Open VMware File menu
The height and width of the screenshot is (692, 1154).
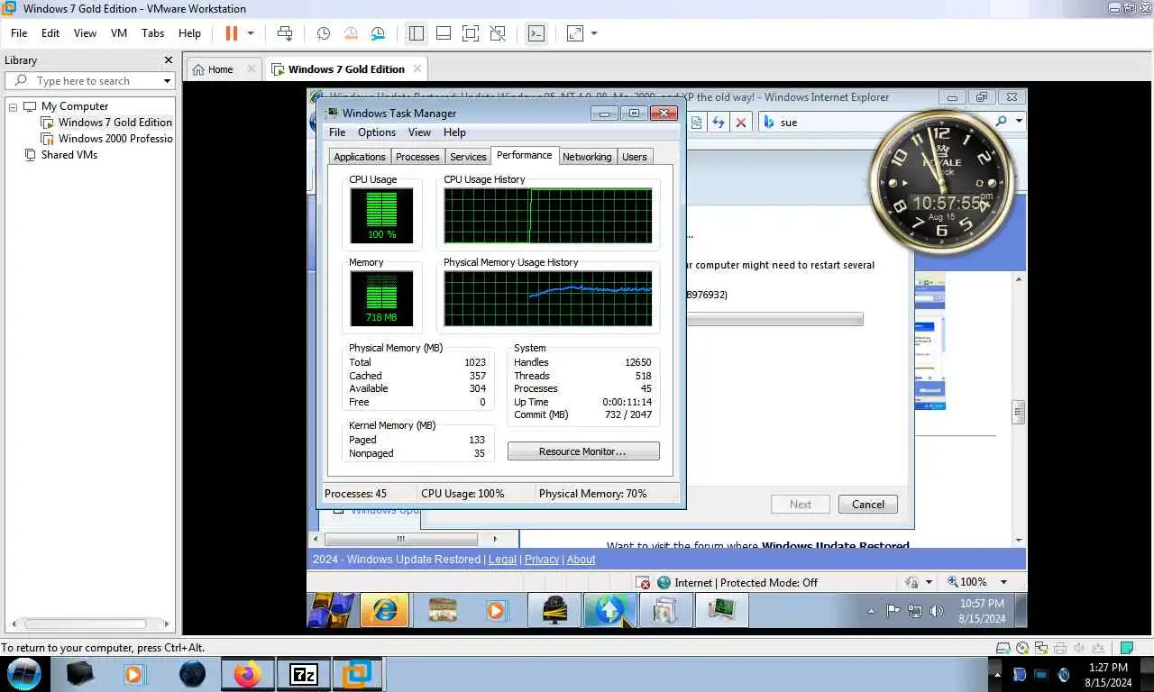coord(19,32)
